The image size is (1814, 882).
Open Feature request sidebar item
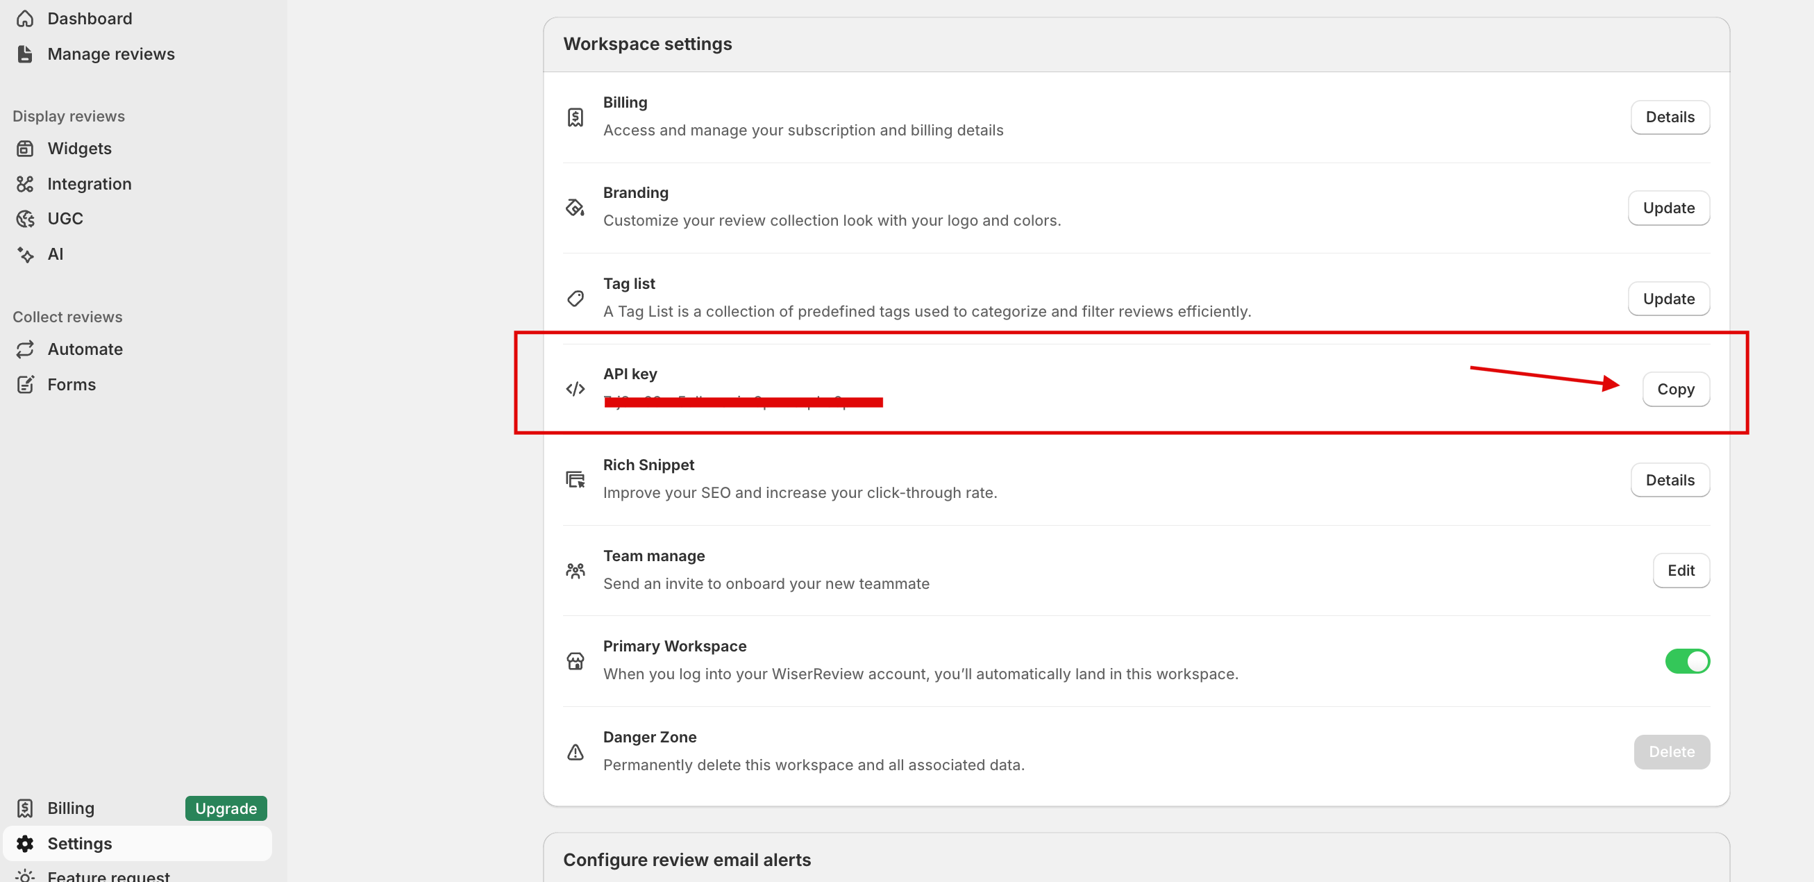coord(108,876)
